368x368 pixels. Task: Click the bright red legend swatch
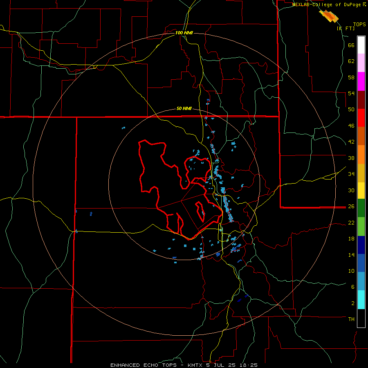pyautogui.click(x=361, y=118)
